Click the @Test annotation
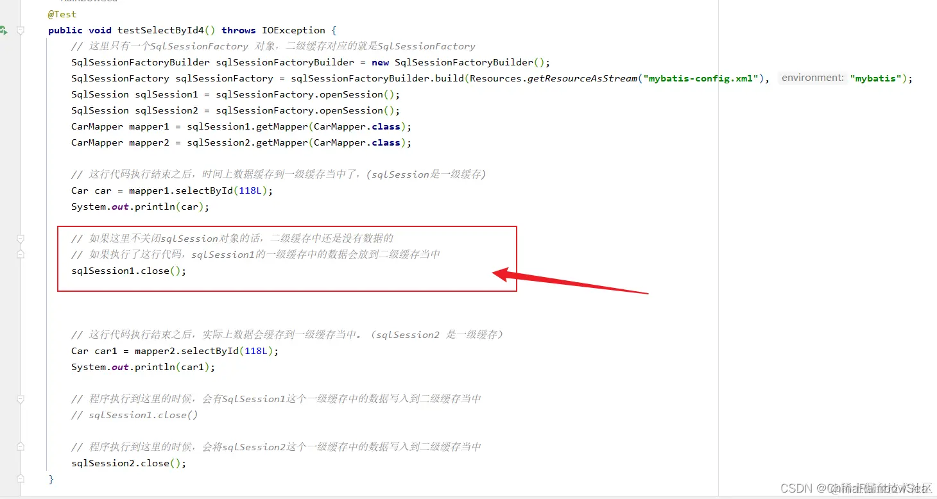The width and height of the screenshot is (937, 499). [x=62, y=14]
